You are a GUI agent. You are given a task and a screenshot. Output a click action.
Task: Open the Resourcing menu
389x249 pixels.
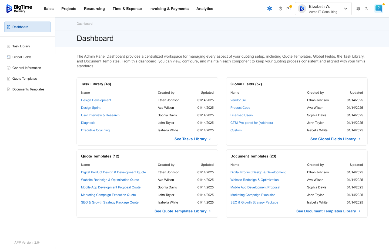click(94, 9)
